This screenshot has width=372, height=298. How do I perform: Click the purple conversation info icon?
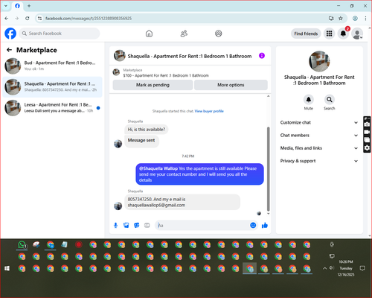tap(262, 56)
